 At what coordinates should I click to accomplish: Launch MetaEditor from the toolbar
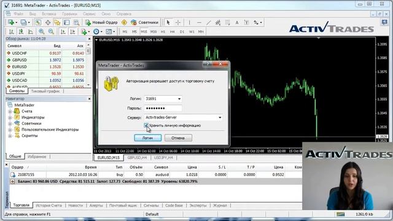tap(124, 23)
